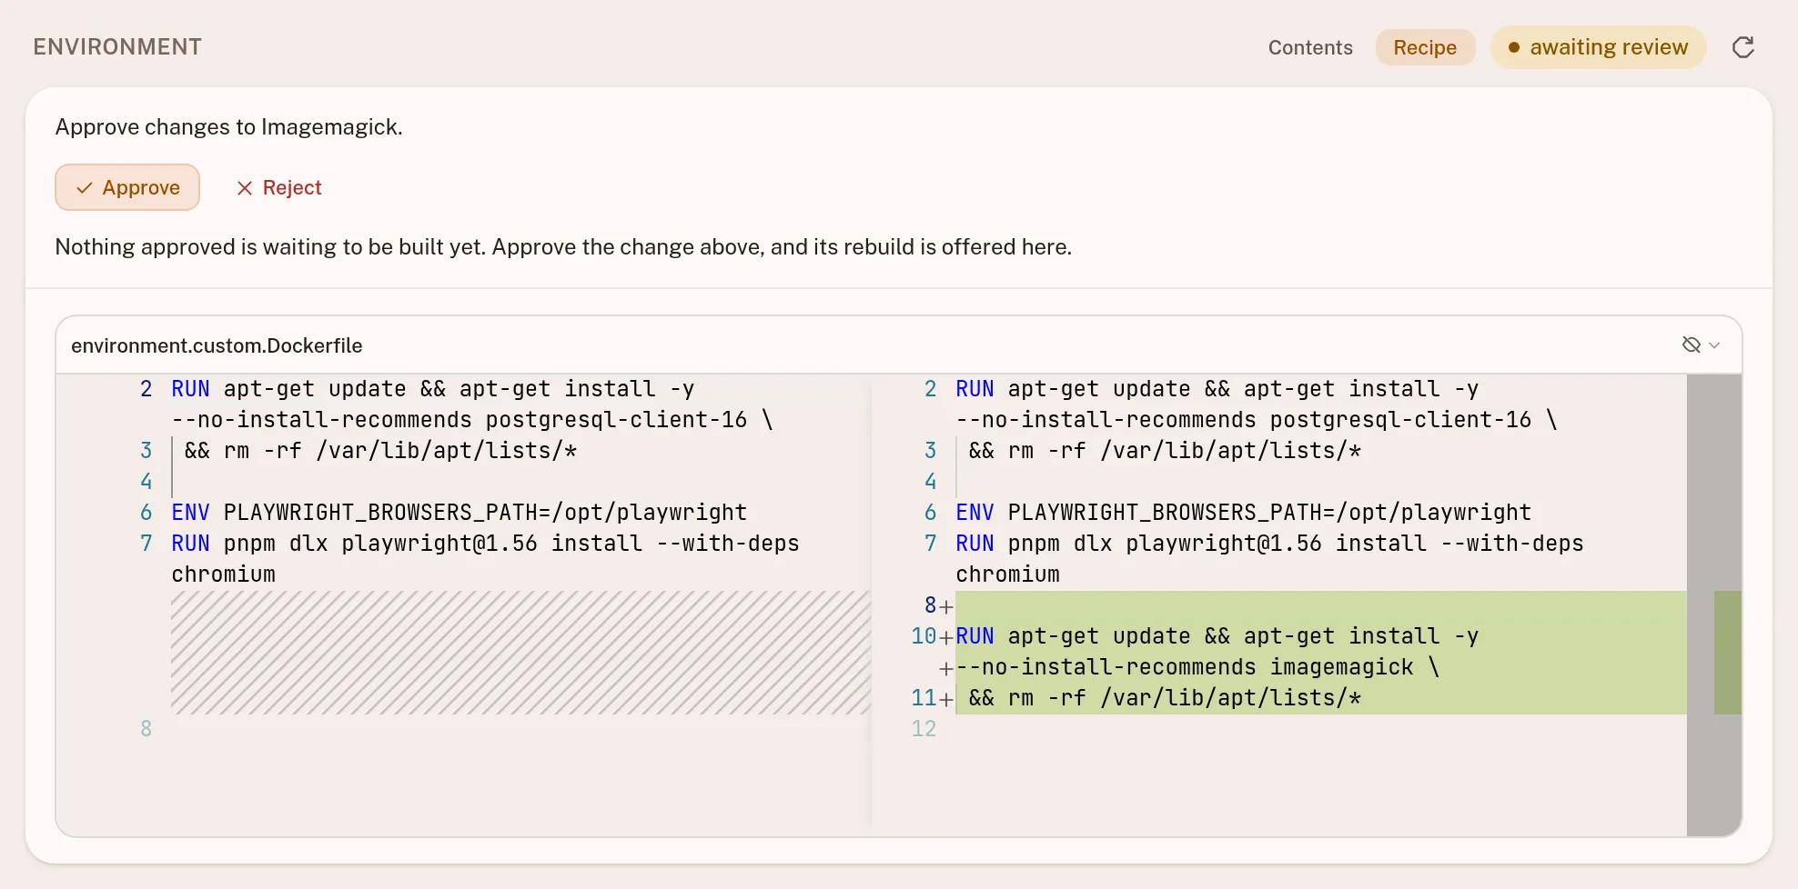Click added line 11 "&& rm -rf /var/lib/apt/lists/*"

tap(1165, 698)
